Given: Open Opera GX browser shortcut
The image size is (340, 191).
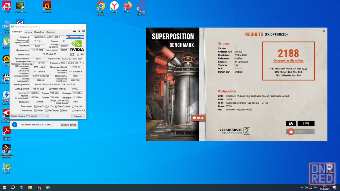Looking at the screenshot, I should [141, 8].
